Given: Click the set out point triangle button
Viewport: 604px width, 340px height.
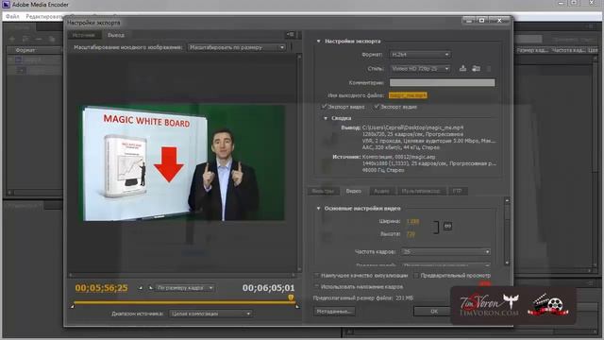Looking at the screenshot, I should 150,288.
